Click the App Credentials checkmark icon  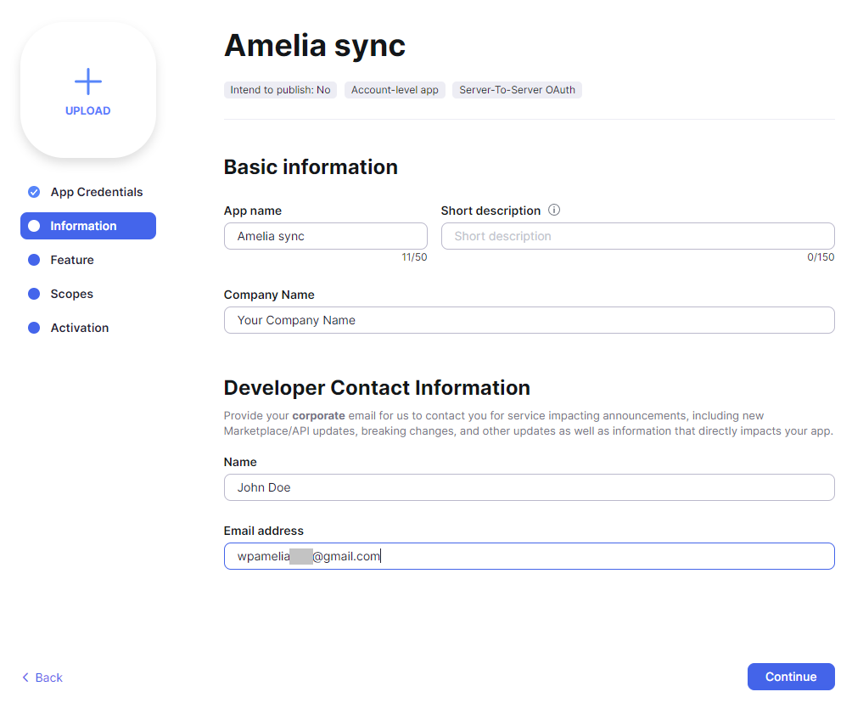click(34, 192)
